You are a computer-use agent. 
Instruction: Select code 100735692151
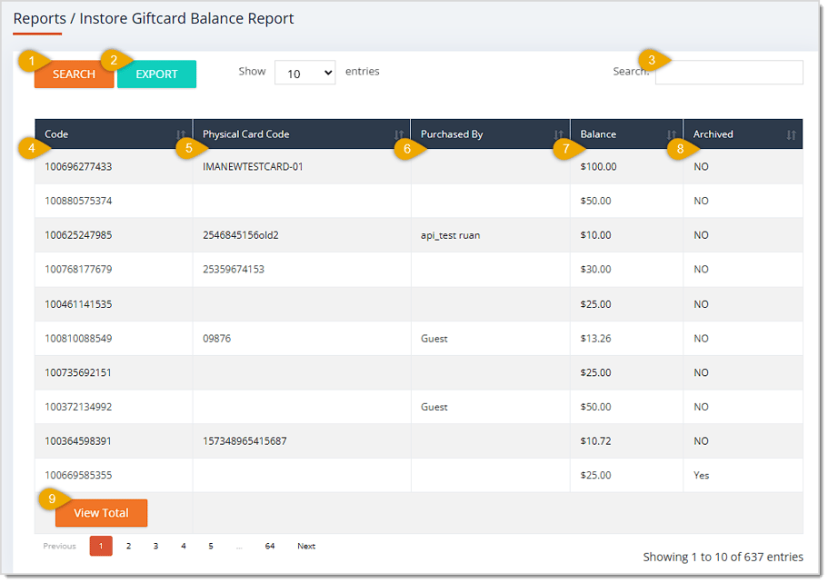78,373
